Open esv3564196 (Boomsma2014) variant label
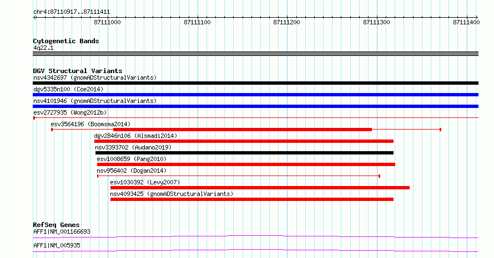The height and width of the screenshot is (258, 494). [x=90, y=124]
